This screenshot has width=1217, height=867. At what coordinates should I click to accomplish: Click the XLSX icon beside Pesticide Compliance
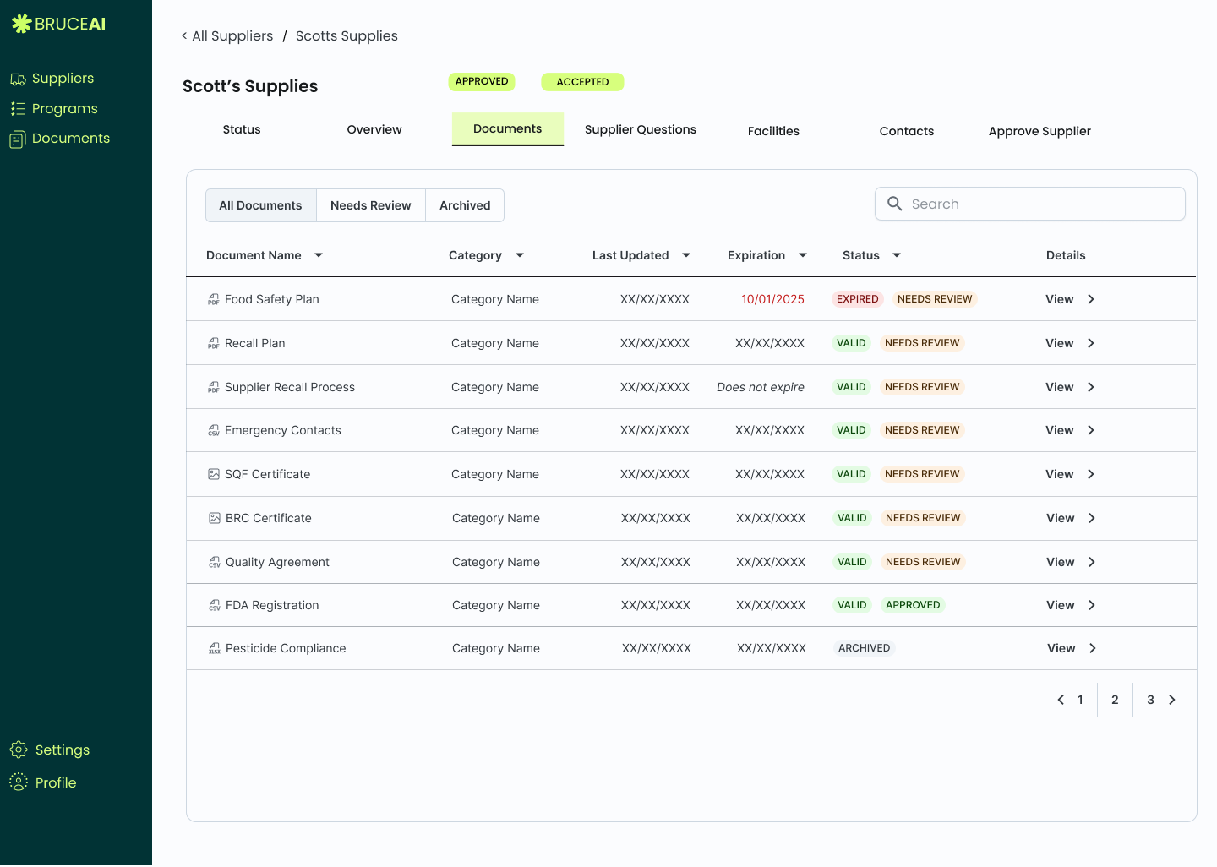point(215,649)
